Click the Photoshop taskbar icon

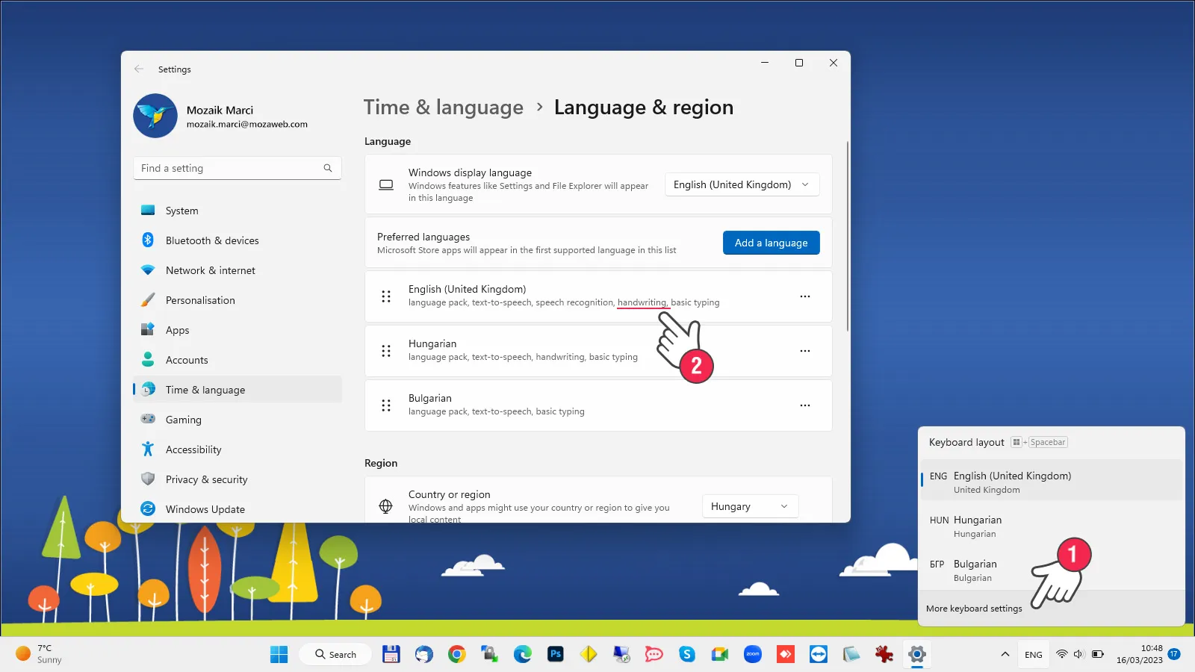pyautogui.click(x=555, y=655)
